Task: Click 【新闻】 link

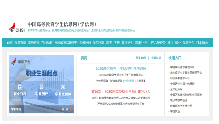Action: pos(141,81)
